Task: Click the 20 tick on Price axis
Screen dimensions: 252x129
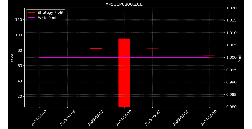Action: coord(20,96)
